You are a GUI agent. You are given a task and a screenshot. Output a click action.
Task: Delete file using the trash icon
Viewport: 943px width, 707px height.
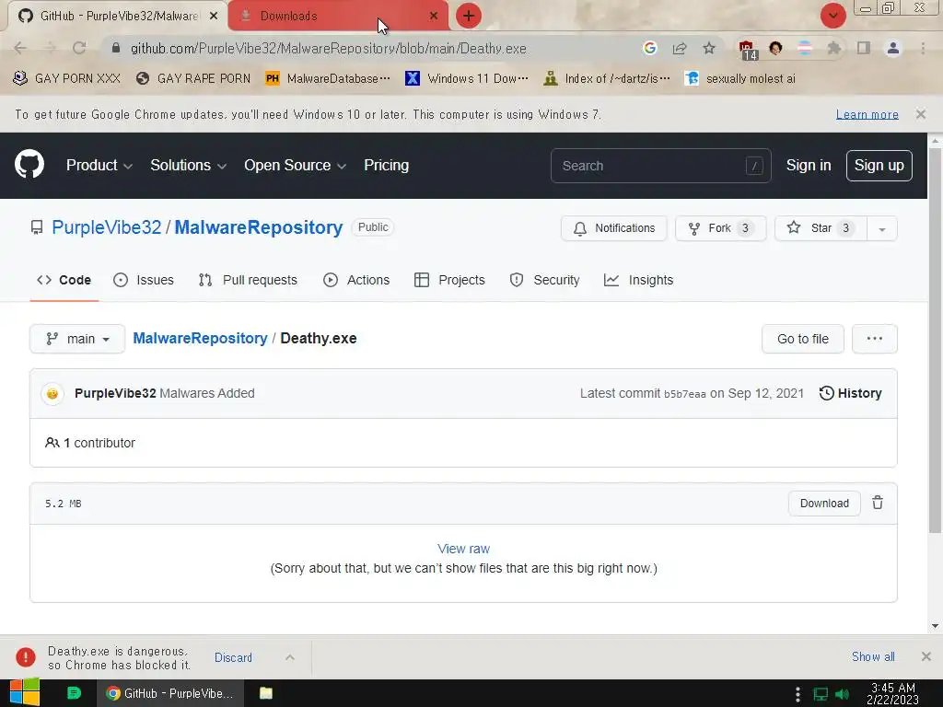tap(878, 503)
